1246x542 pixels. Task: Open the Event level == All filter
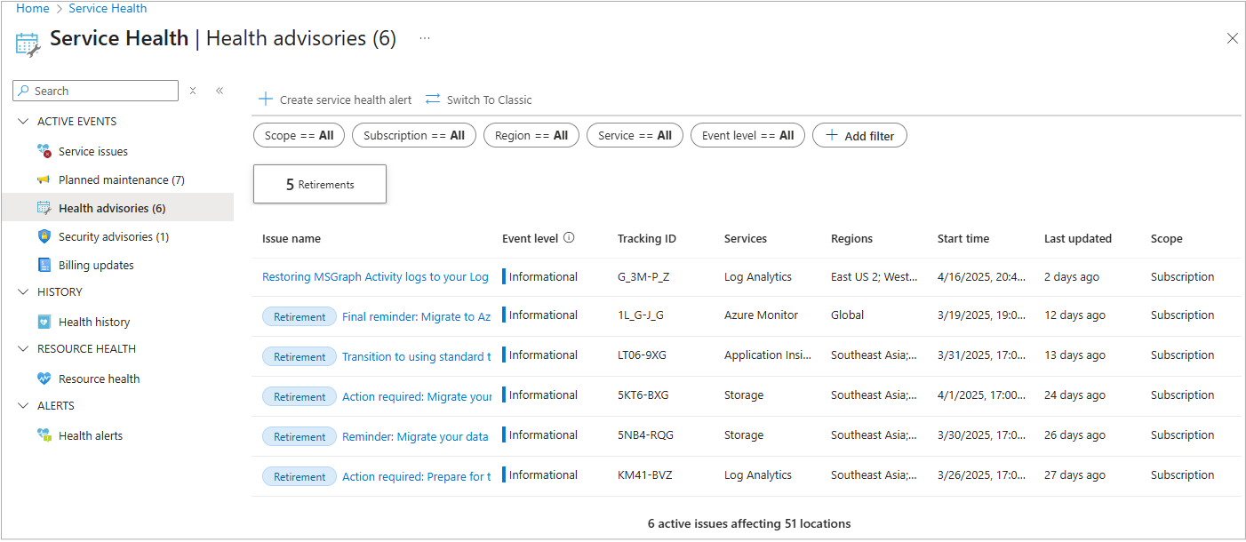point(748,135)
